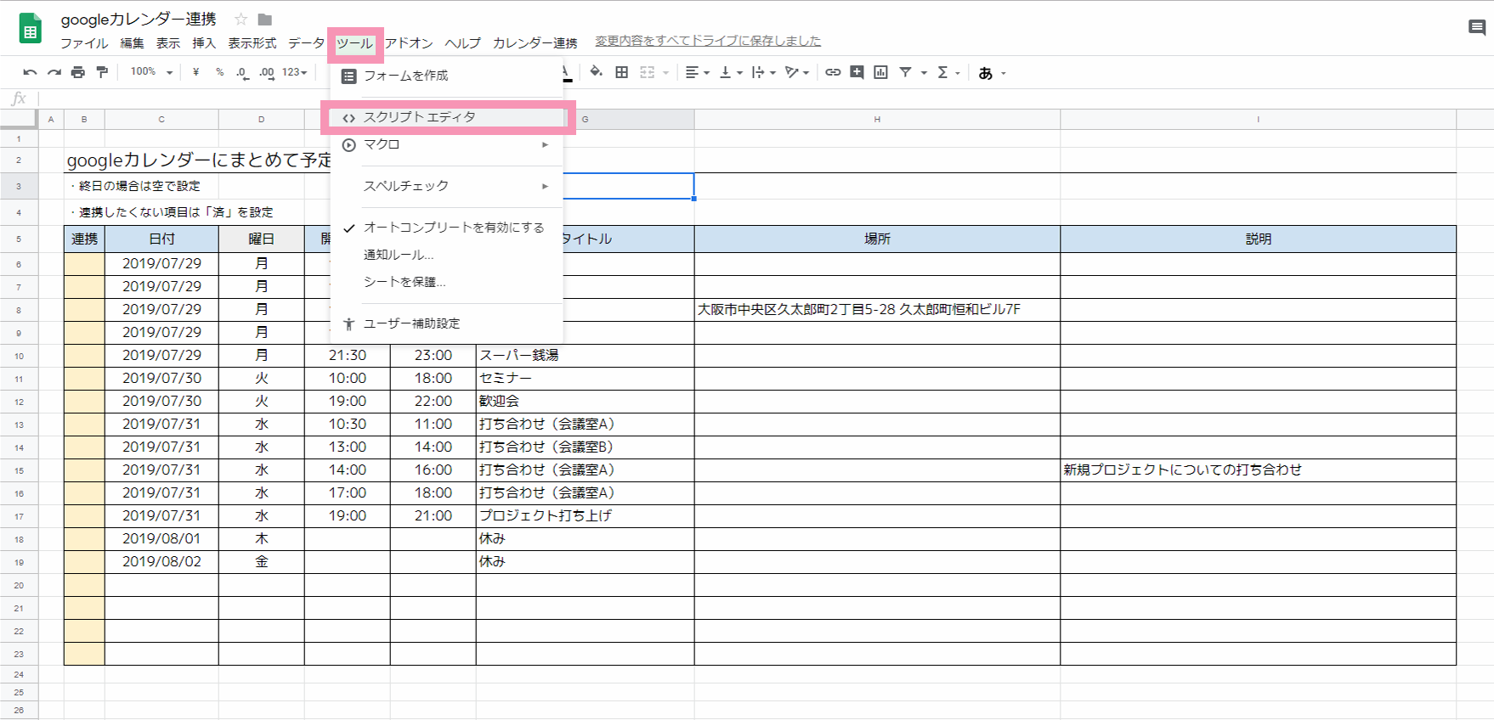The width and height of the screenshot is (1494, 720).
Task: Insert a comment with the plus-bubble icon
Action: tap(857, 73)
